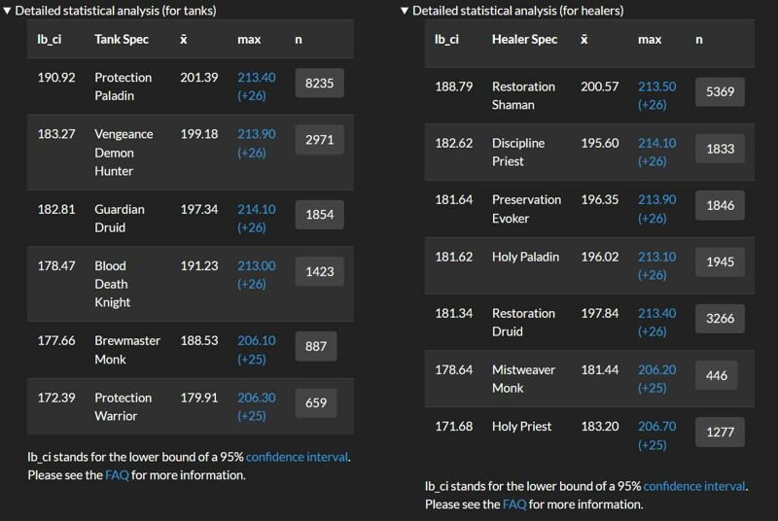Open Protection Paladin max 213.40 link
The width and height of the screenshot is (778, 521).
point(256,87)
